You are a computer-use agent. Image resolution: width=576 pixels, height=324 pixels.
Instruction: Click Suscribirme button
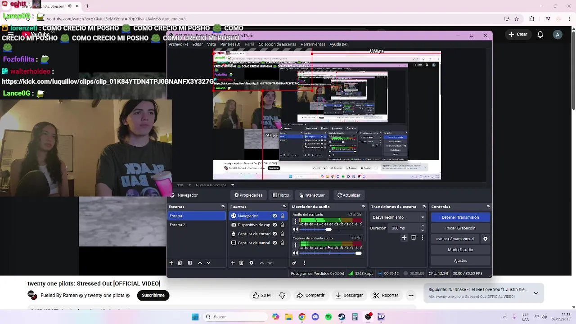click(x=153, y=295)
